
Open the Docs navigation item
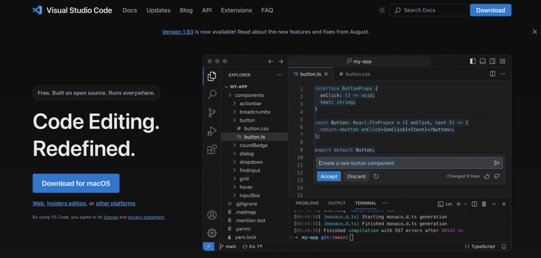point(130,11)
